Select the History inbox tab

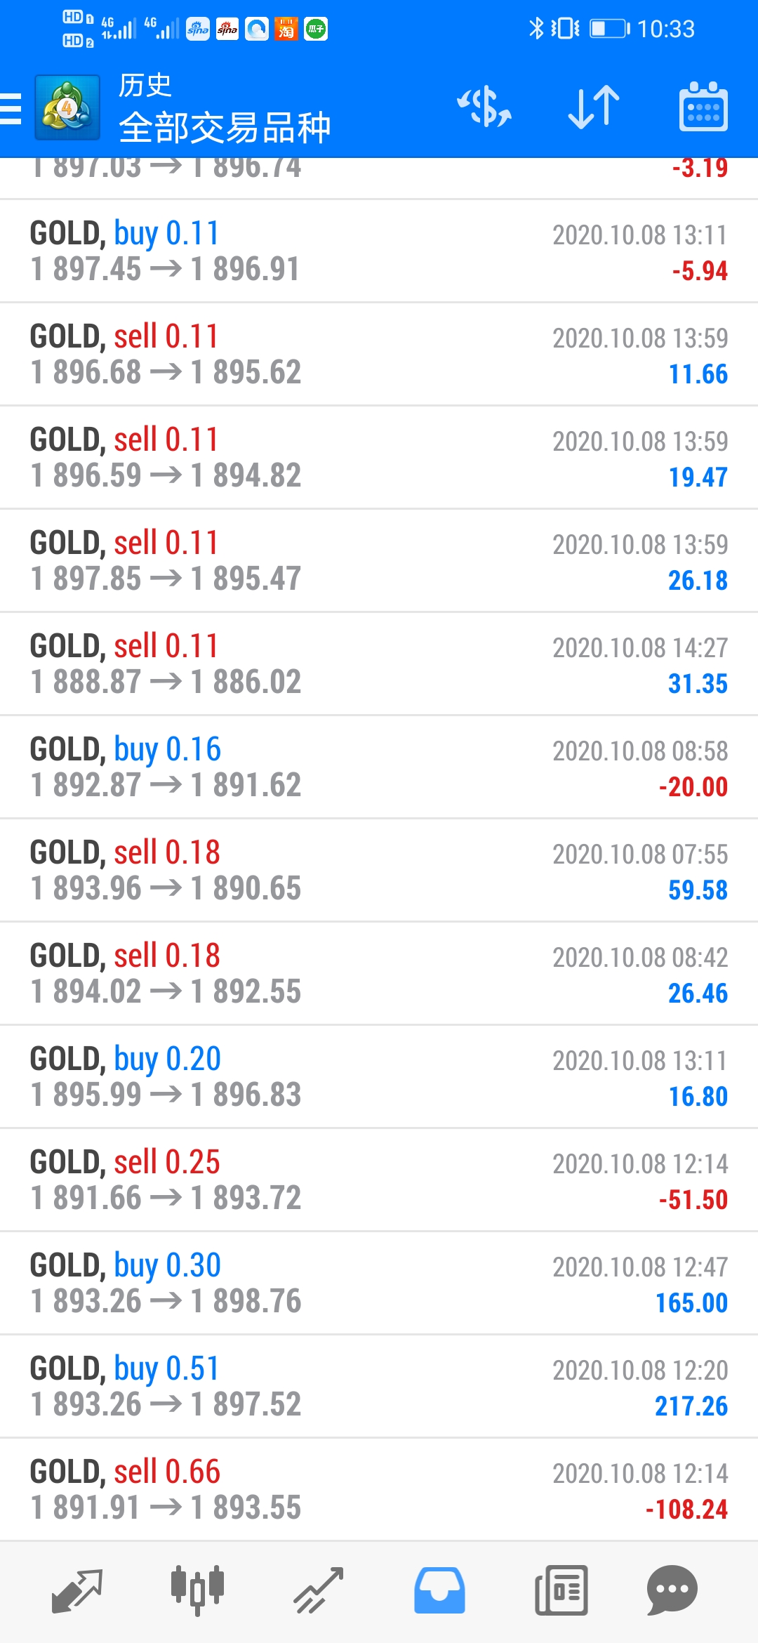439,1590
